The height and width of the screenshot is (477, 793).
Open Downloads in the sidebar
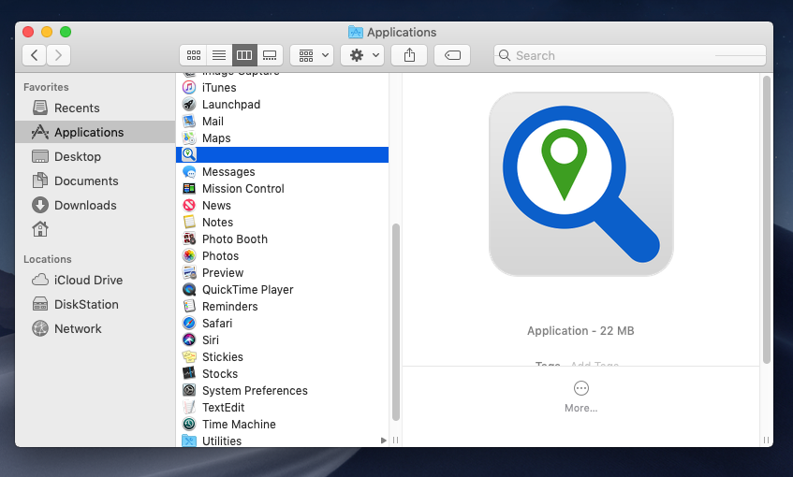pyautogui.click(x=84, y=205)
